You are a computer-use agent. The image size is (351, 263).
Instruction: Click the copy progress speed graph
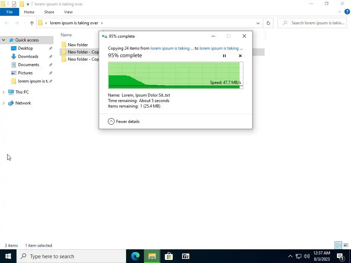pyautogui.click(x=175, y=75)
